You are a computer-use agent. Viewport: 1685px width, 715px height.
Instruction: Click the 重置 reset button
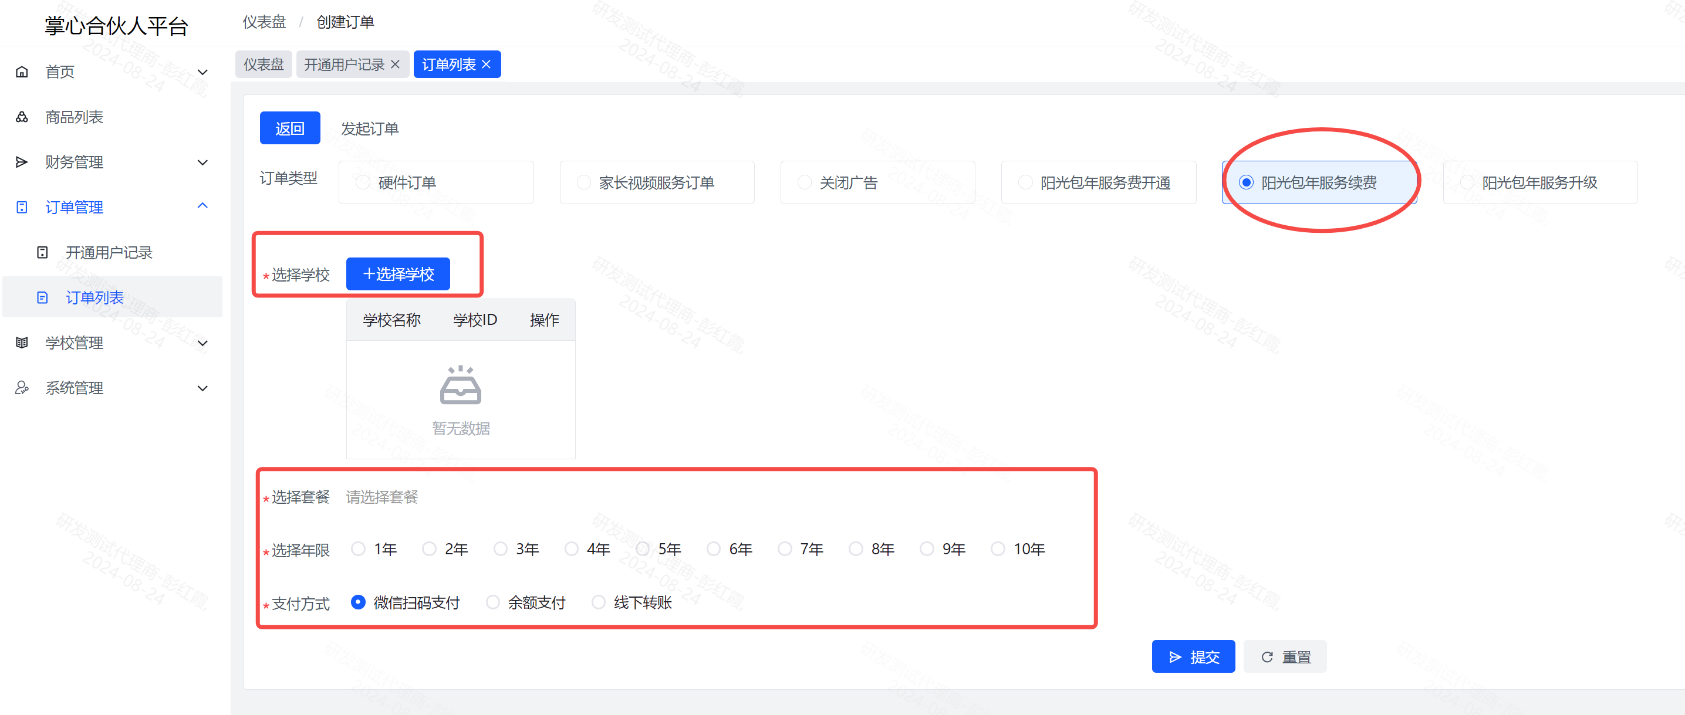tap(1285, 657)
